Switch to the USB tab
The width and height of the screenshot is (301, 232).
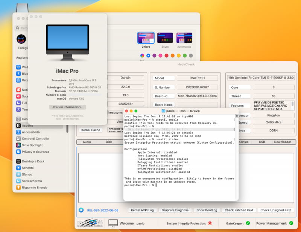(262, 142)
